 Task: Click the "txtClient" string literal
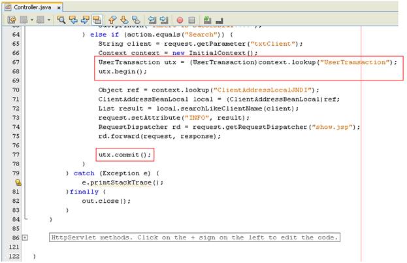[272, 44]
